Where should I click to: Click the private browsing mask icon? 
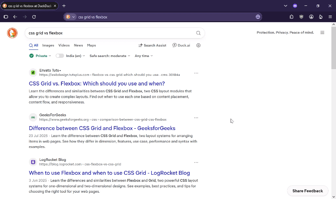tap(295, 6)
